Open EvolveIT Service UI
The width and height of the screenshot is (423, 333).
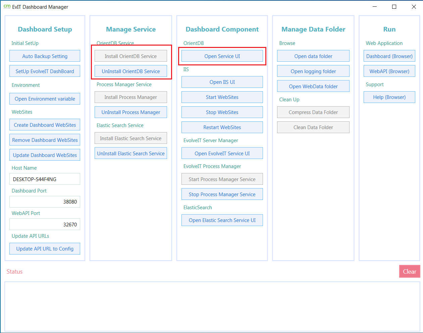point(222,153)
